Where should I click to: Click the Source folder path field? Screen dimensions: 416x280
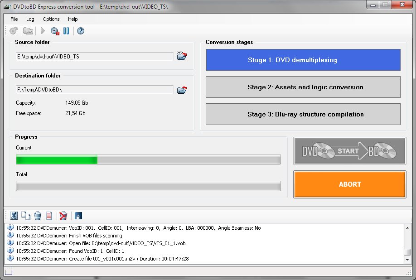[x=94, y=57]
